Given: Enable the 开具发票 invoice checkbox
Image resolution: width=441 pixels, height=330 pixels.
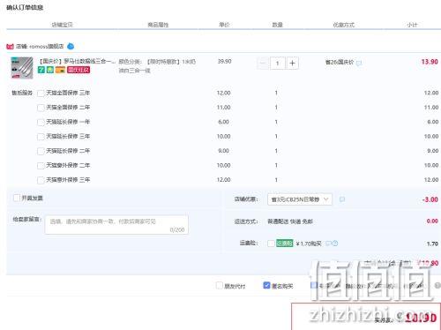Looking at the screenshot, I should click(x=17, y=198).
